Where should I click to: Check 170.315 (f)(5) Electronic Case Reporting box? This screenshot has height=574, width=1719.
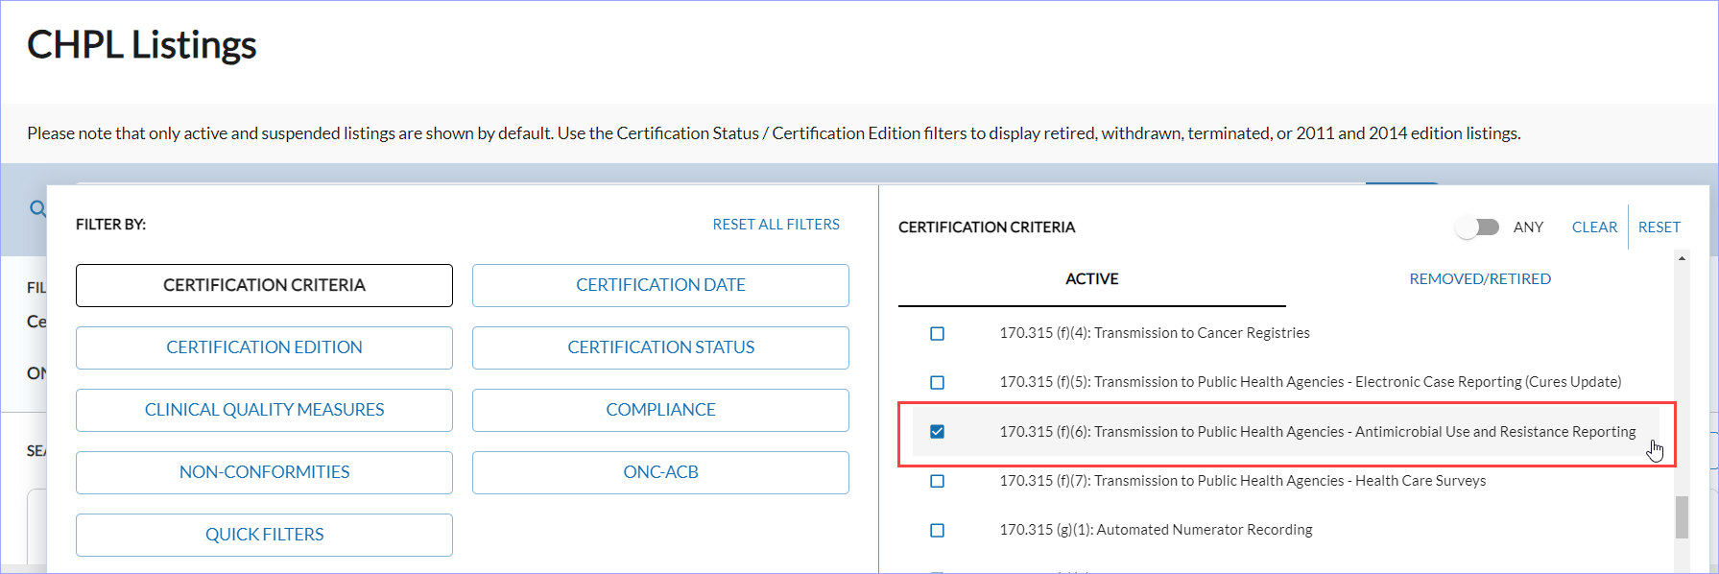click(937, 383)
